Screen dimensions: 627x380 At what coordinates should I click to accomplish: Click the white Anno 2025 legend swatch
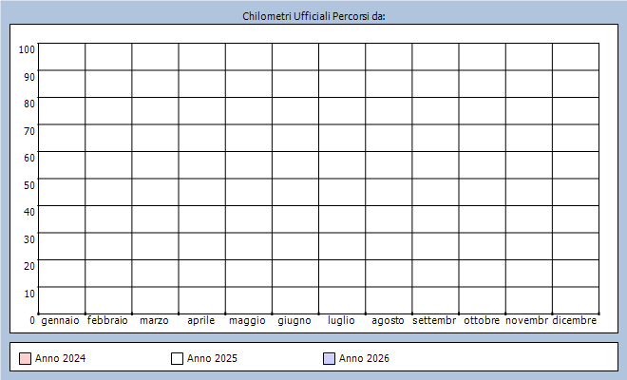point(177,359)
